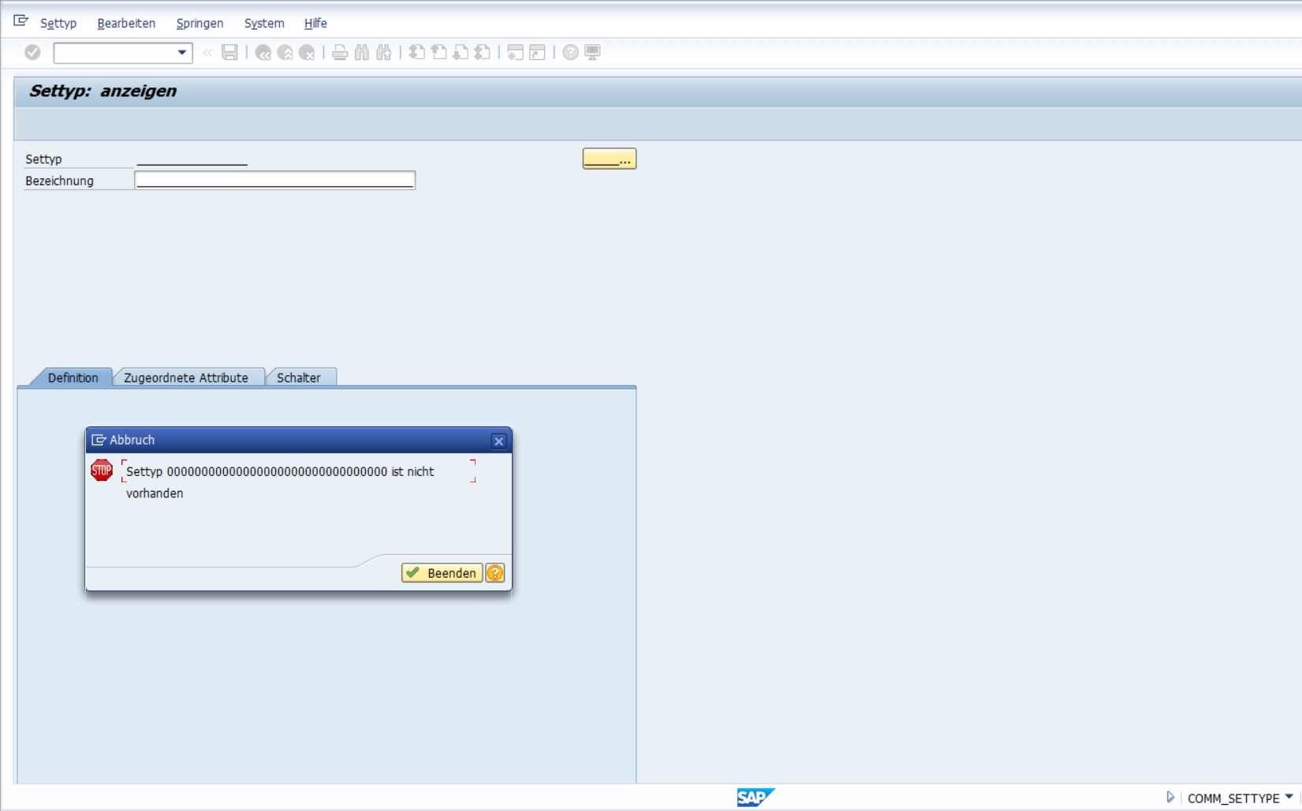Open the Hilfe menu
The image size is (1302, 811).
[315, 23]
